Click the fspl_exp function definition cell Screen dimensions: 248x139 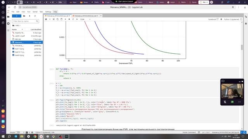(147, 74)
